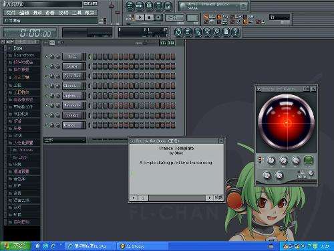The width and height of the screenshot is (334, 251).
Task: Open the main snap selector dropdown
Action: coord(279,17)
